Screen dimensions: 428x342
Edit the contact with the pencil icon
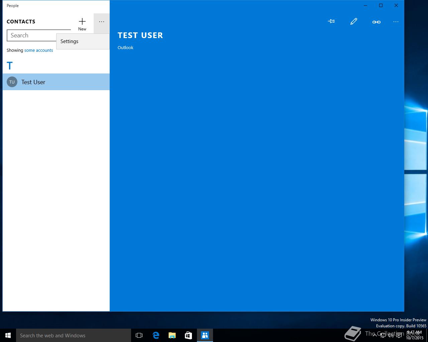354,21
